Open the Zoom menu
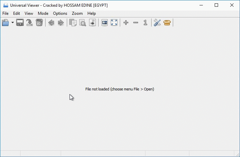Viewport: 240px width, 157px height. pyautogui.click(x=77, y=13)
